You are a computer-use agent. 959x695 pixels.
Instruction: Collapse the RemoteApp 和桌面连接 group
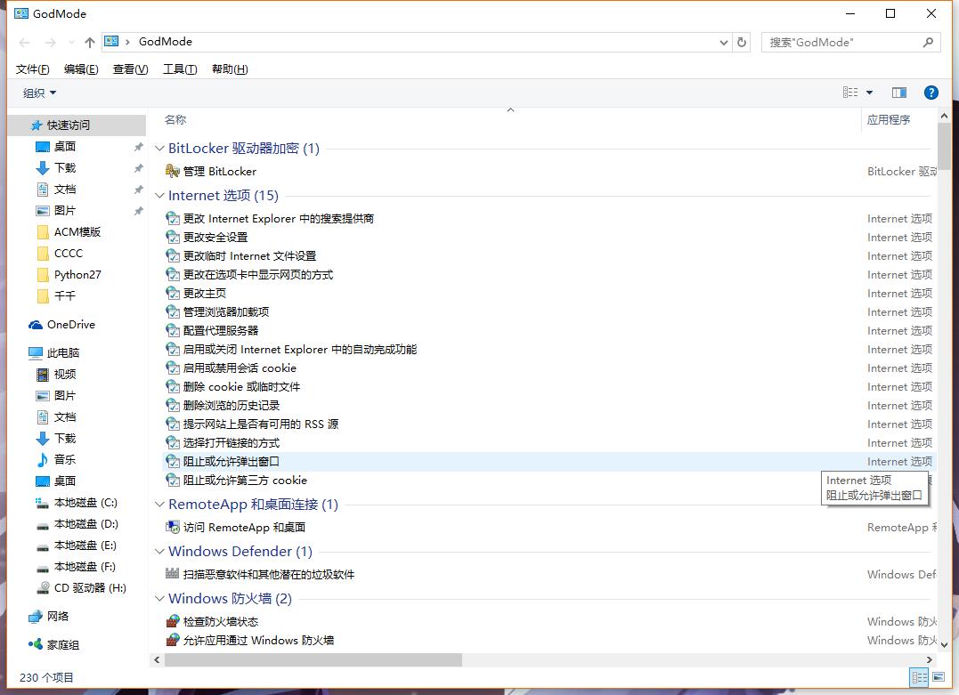[x=159, y=505]
